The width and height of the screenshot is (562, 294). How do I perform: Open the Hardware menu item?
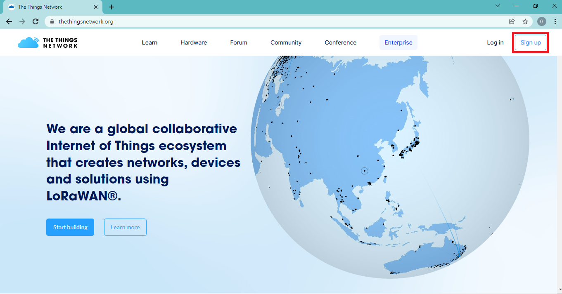coord(194,42)
